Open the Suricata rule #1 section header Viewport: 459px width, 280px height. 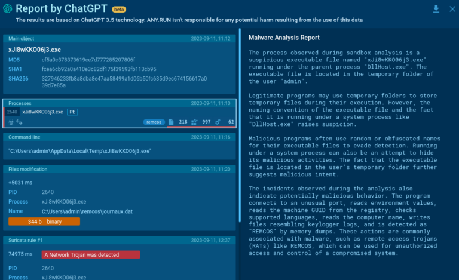(119, 240)
